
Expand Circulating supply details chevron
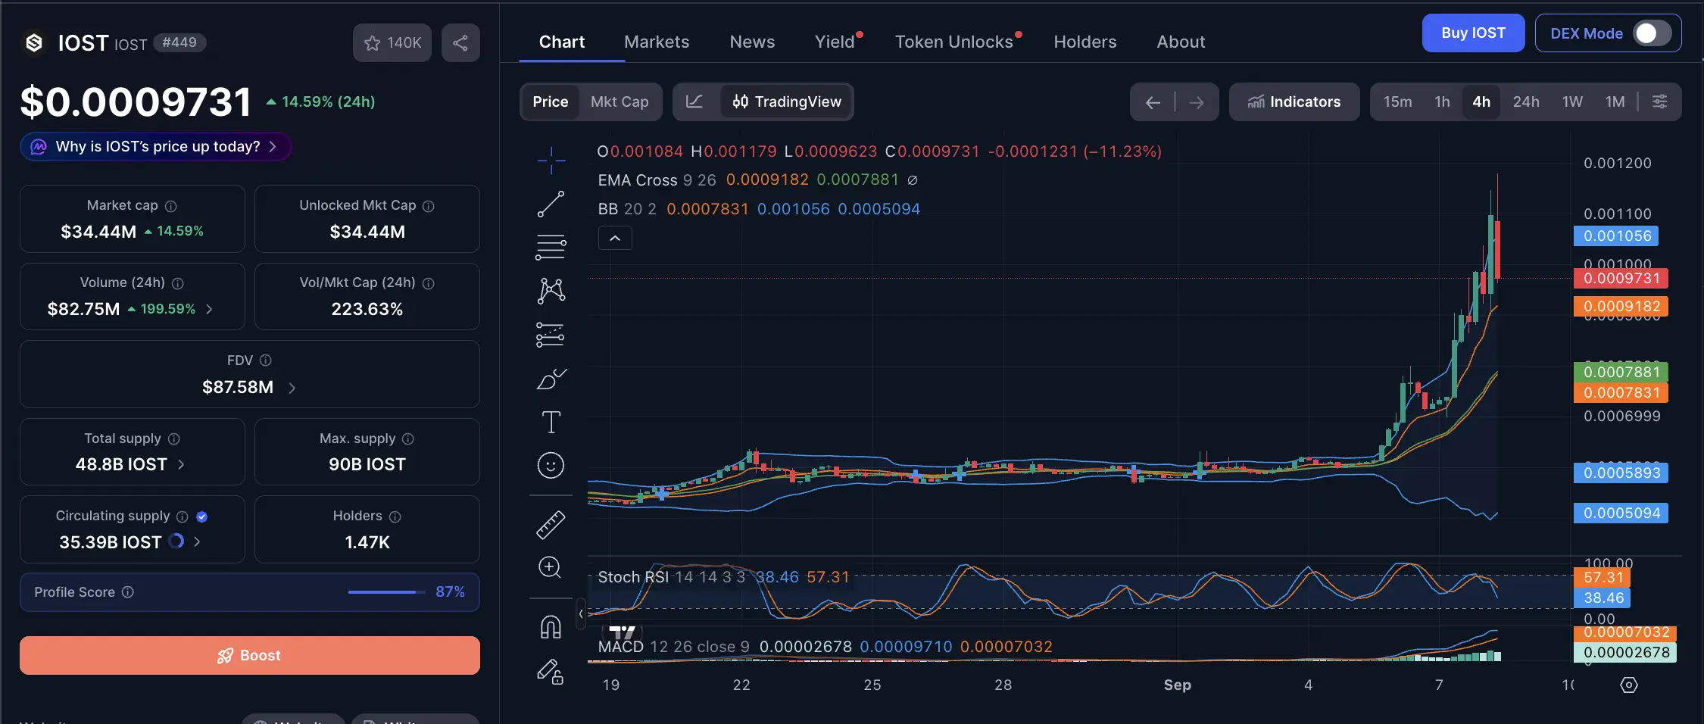click(x=197, y=541)
